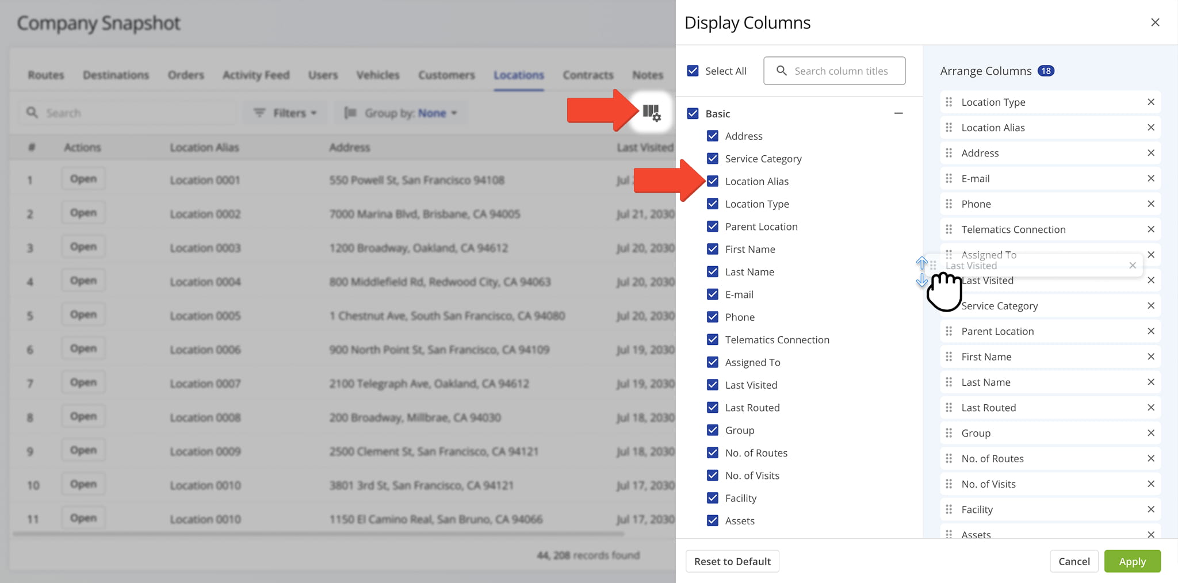Uncheck the Address column checkbox

[x=713, y=136]
